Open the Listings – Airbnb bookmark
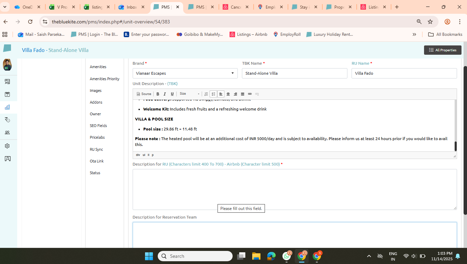Image resolution: width=467 pixels, height=264 pixels. tap(248, 34)
